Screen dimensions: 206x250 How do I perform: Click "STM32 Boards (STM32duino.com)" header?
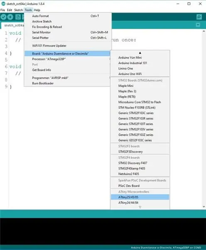(x=140, y=80)
